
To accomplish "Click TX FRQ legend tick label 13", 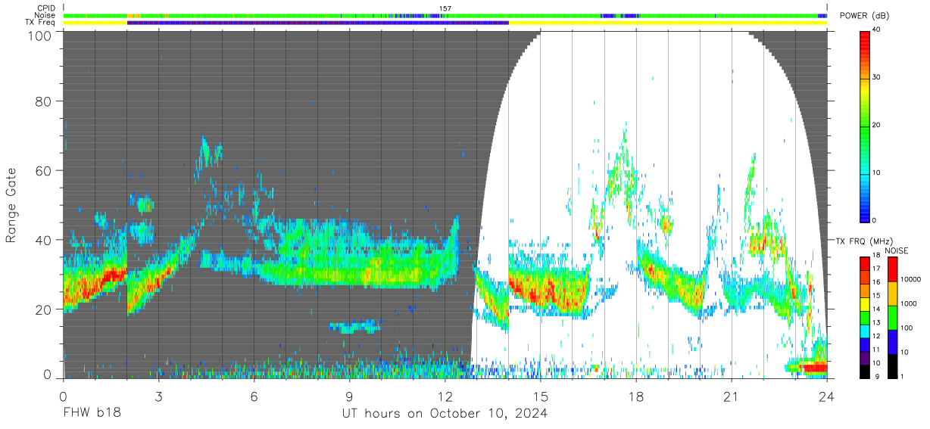I will tap(877, 323).
